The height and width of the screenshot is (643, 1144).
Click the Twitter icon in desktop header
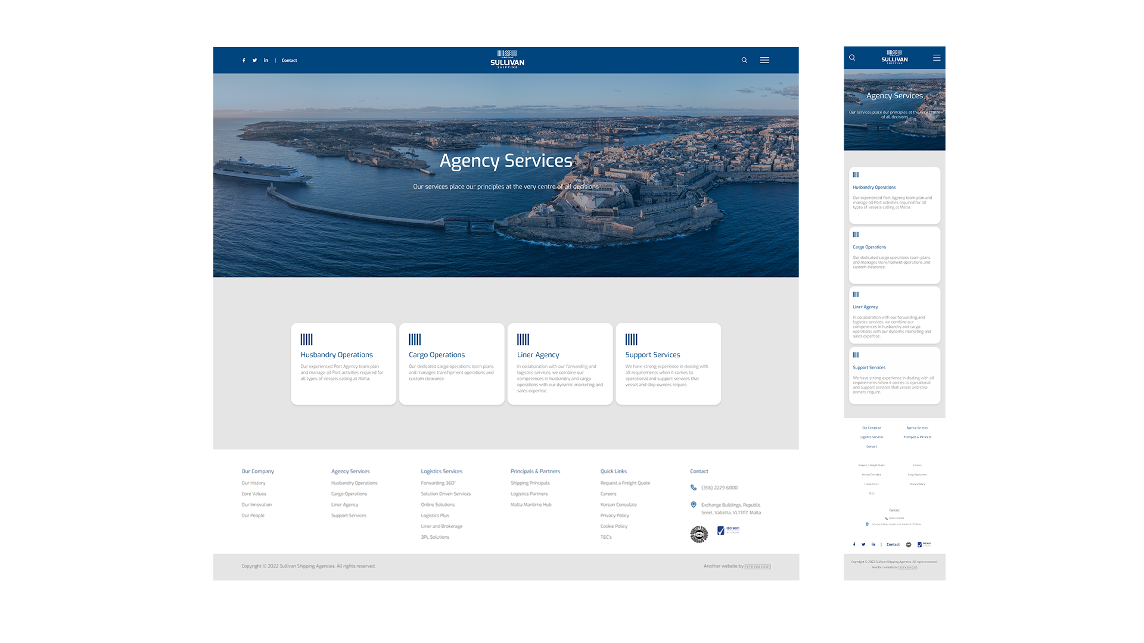(255, 60)
